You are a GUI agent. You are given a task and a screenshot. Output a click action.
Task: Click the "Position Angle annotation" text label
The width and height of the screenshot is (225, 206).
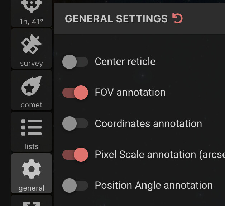pos(154,186)
